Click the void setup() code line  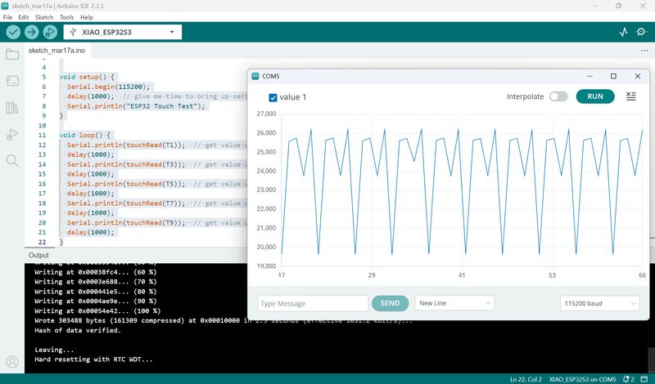(87, 77)
